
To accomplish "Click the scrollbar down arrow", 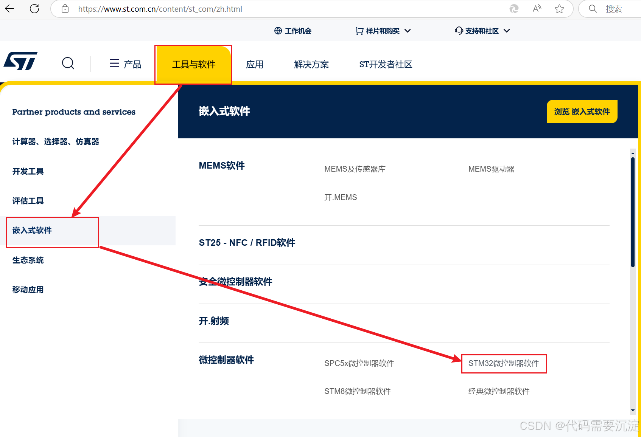I will [x=633, y=411].
